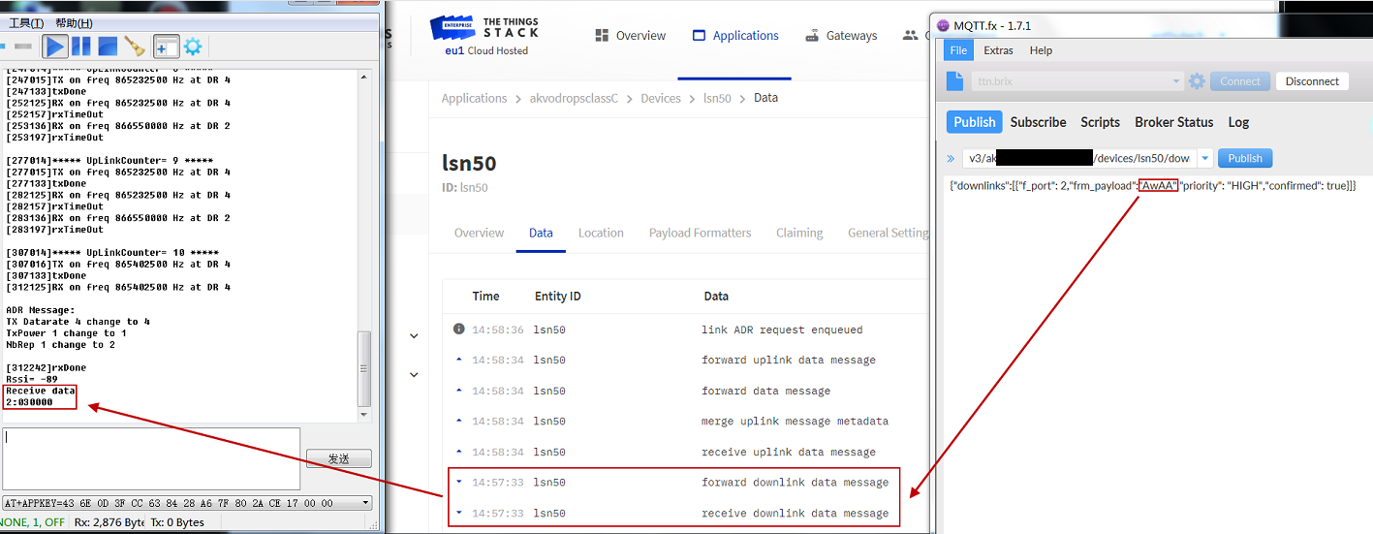This screenshot has width=1373, height=534.
Task: Open MQTT.fx connection settings gear
Action: pos(1197,81)
